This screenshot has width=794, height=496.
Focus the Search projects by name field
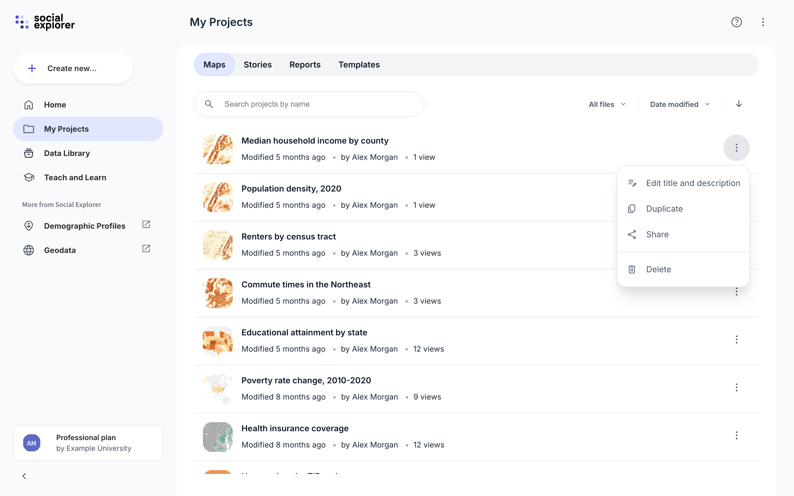click(x=309, y=104)
